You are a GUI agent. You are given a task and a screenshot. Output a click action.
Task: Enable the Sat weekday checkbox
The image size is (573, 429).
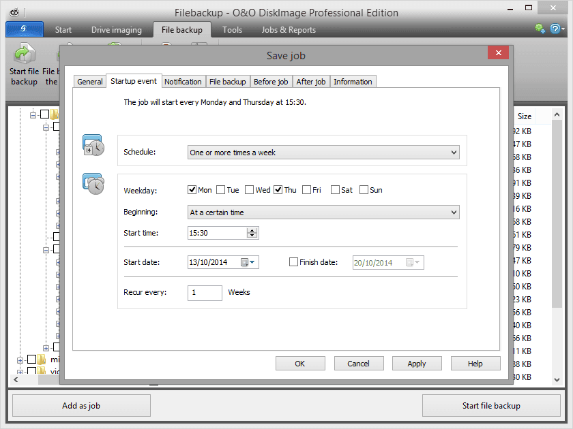tap(335, 190)
